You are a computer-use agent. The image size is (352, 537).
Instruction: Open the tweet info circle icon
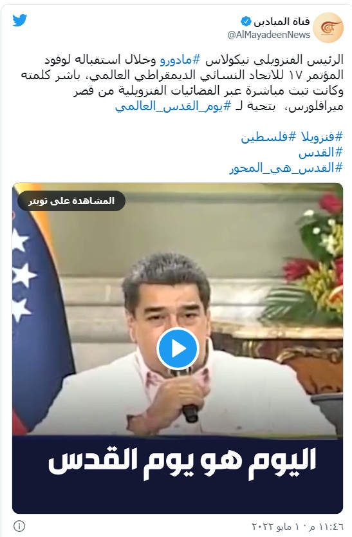pos(19,525)
